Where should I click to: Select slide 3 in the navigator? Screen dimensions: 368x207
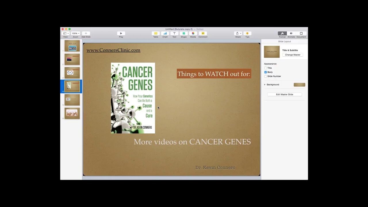pos(72,73)
